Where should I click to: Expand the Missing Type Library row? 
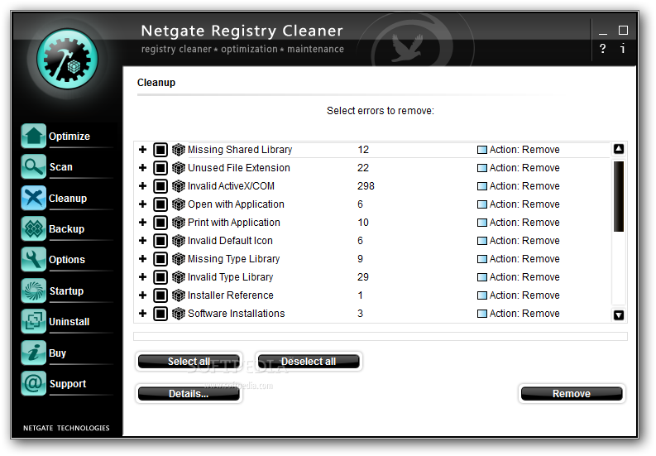pyautogui.click(x=142, y=259)
